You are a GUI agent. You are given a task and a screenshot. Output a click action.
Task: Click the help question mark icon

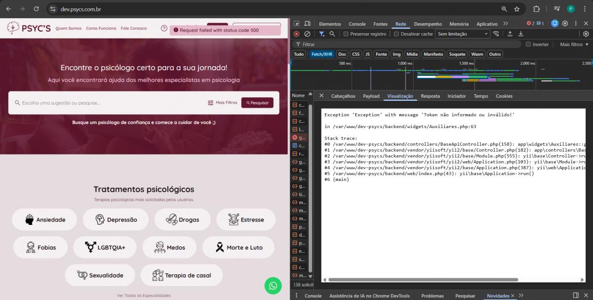tap(164, 29)
